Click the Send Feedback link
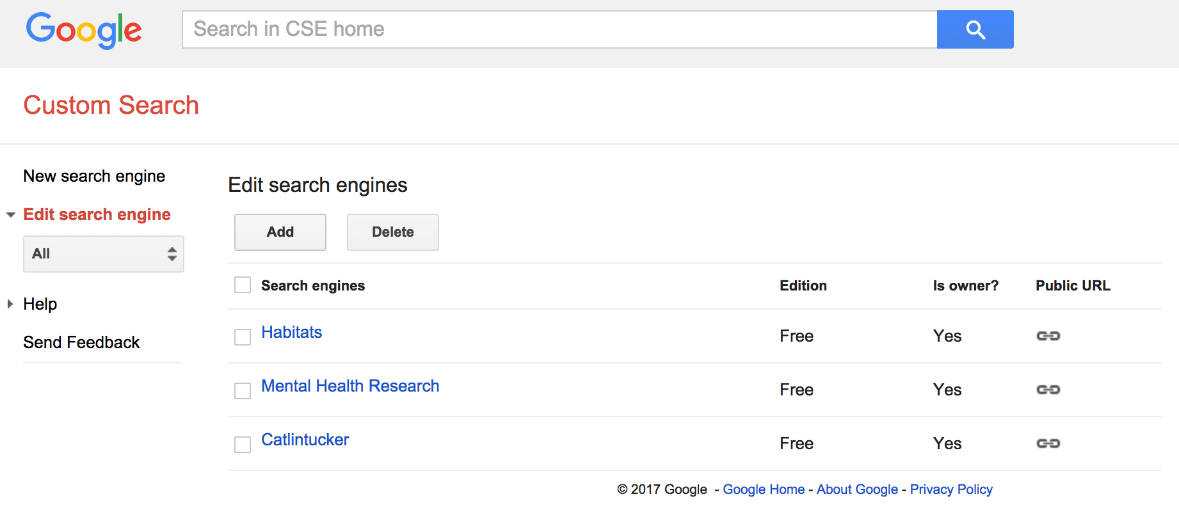The image size is (1179, 517). point(81,342)
